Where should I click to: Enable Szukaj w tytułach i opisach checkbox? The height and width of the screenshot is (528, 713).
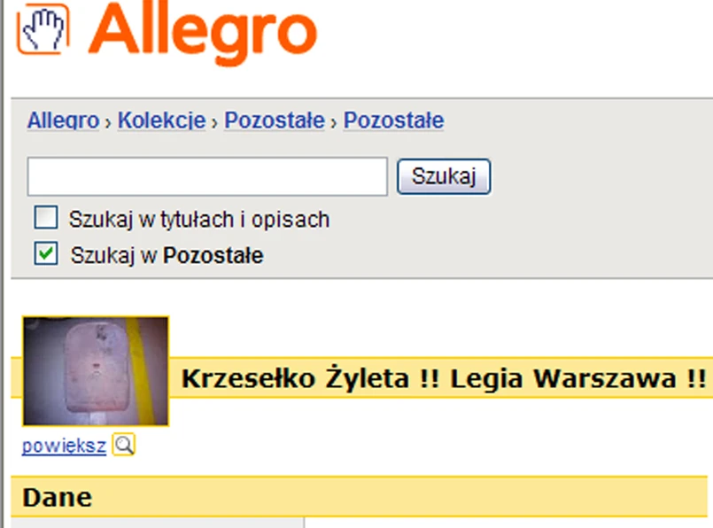pos(46,217)
